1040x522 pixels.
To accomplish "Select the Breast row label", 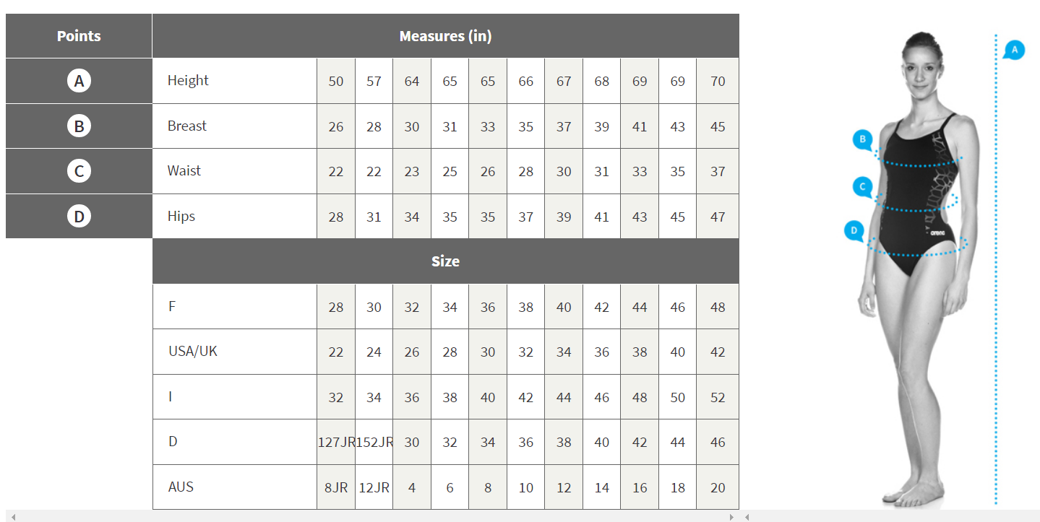I will pos(188,126).
